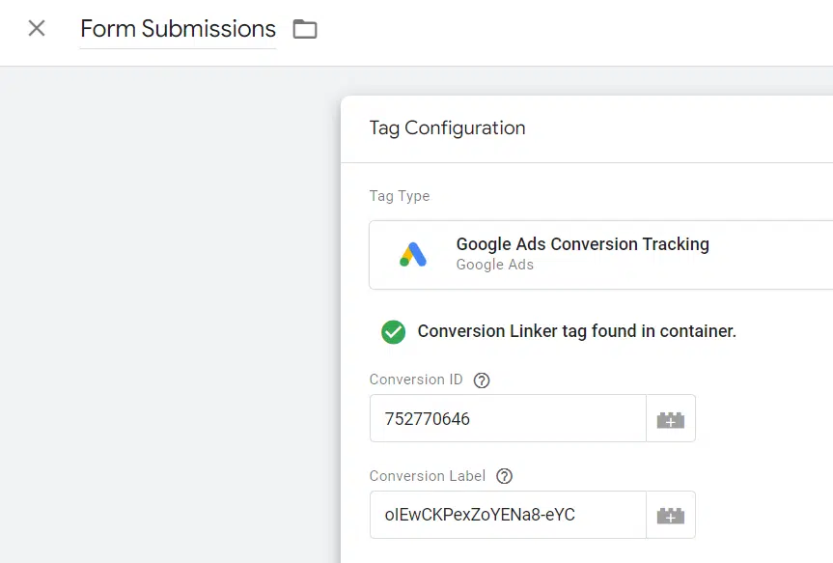Open help for Conversion Label

(505, 476)
